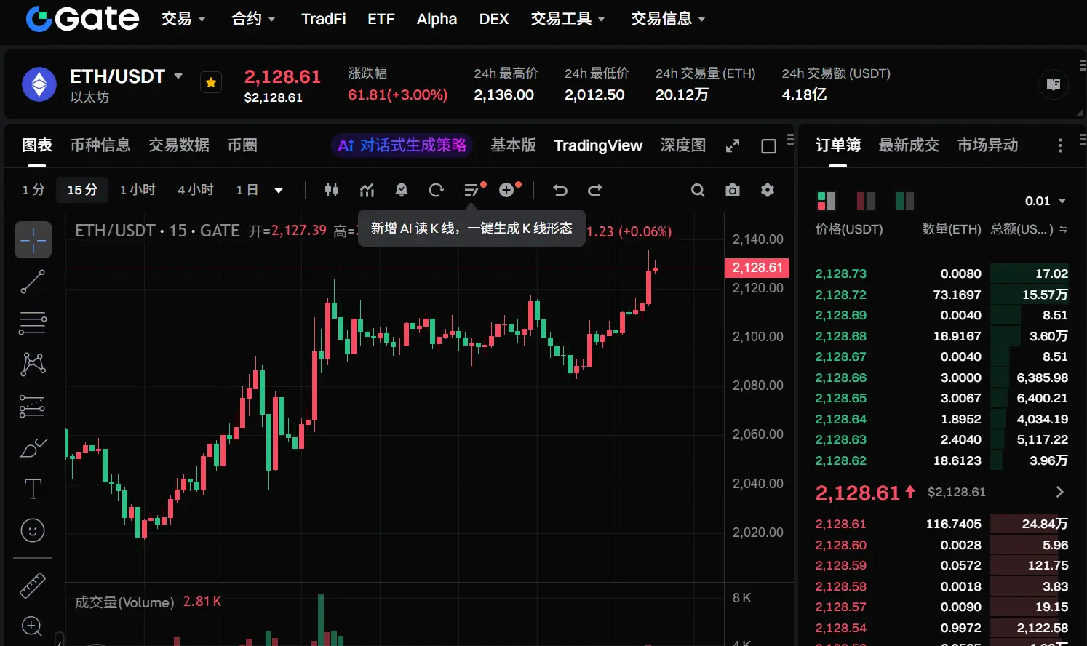The width and height of the screenshot is (1087, 646).
Task: Open the AI K-line reading tool
Action: click(473, 190)
